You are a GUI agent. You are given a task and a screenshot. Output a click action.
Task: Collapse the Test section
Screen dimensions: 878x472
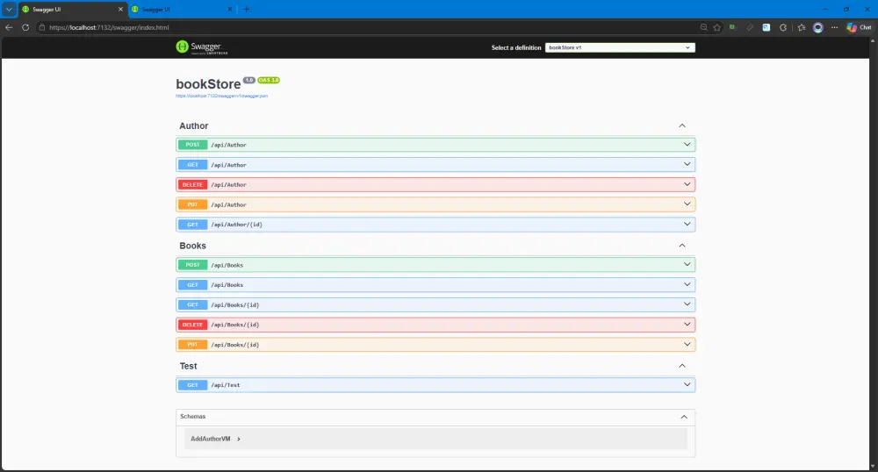point(682,366)
